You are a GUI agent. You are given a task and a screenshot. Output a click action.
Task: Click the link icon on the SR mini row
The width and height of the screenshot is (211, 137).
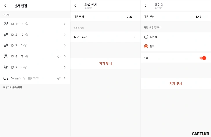click(59, 78)
